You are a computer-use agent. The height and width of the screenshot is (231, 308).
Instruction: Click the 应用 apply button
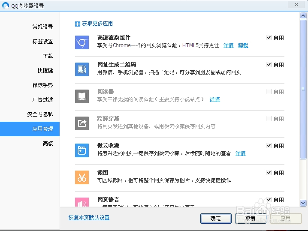[x=286, y=219]
